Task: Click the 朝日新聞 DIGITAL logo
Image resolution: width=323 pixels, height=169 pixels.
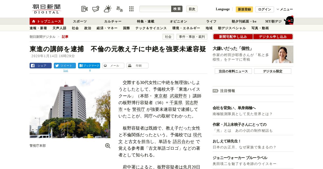Action: [x=47, y=9]
